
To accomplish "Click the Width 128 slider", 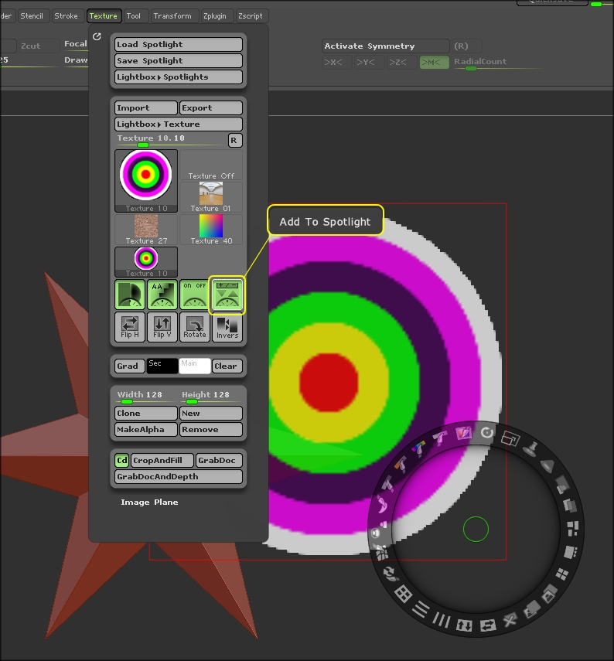I will pos(146,397).
